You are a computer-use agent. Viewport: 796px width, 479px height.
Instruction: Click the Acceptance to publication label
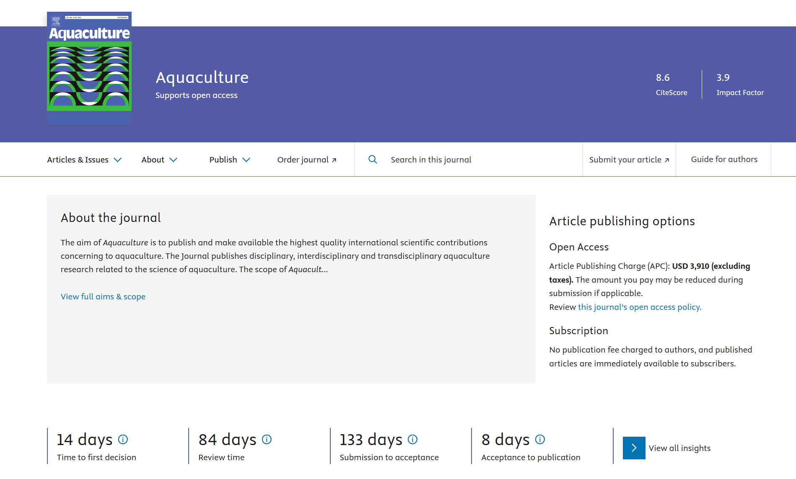coord(531,457)
